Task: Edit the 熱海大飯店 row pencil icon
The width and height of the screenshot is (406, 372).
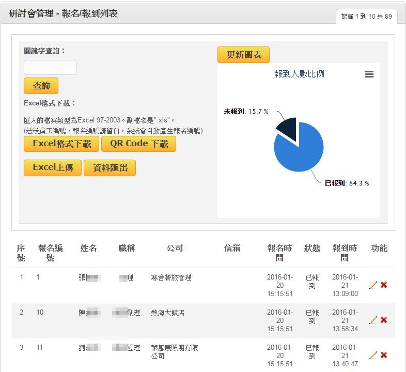Action: (x=373, y=320)
